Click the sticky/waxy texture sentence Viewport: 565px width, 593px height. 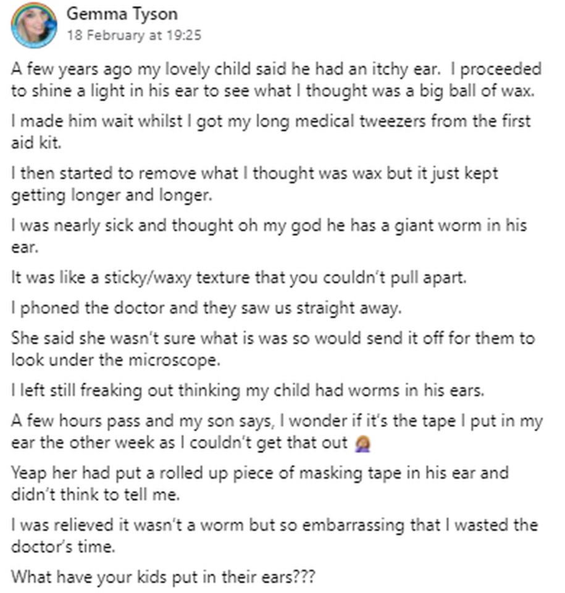tap(239, 277)
